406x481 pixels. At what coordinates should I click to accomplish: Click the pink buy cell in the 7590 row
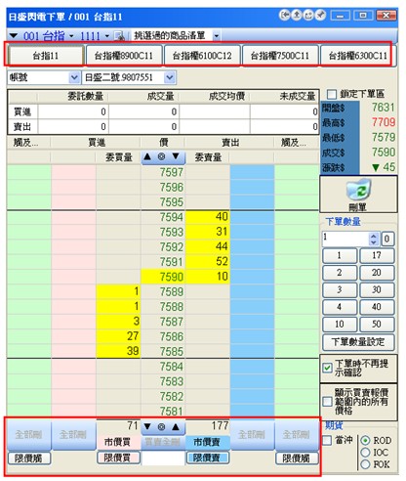(x=73, y=277)
